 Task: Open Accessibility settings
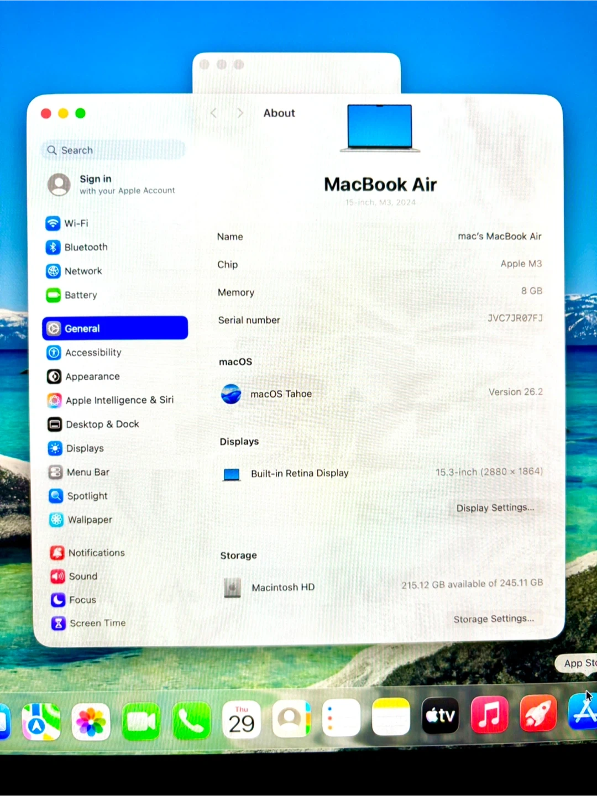(92, 353)
